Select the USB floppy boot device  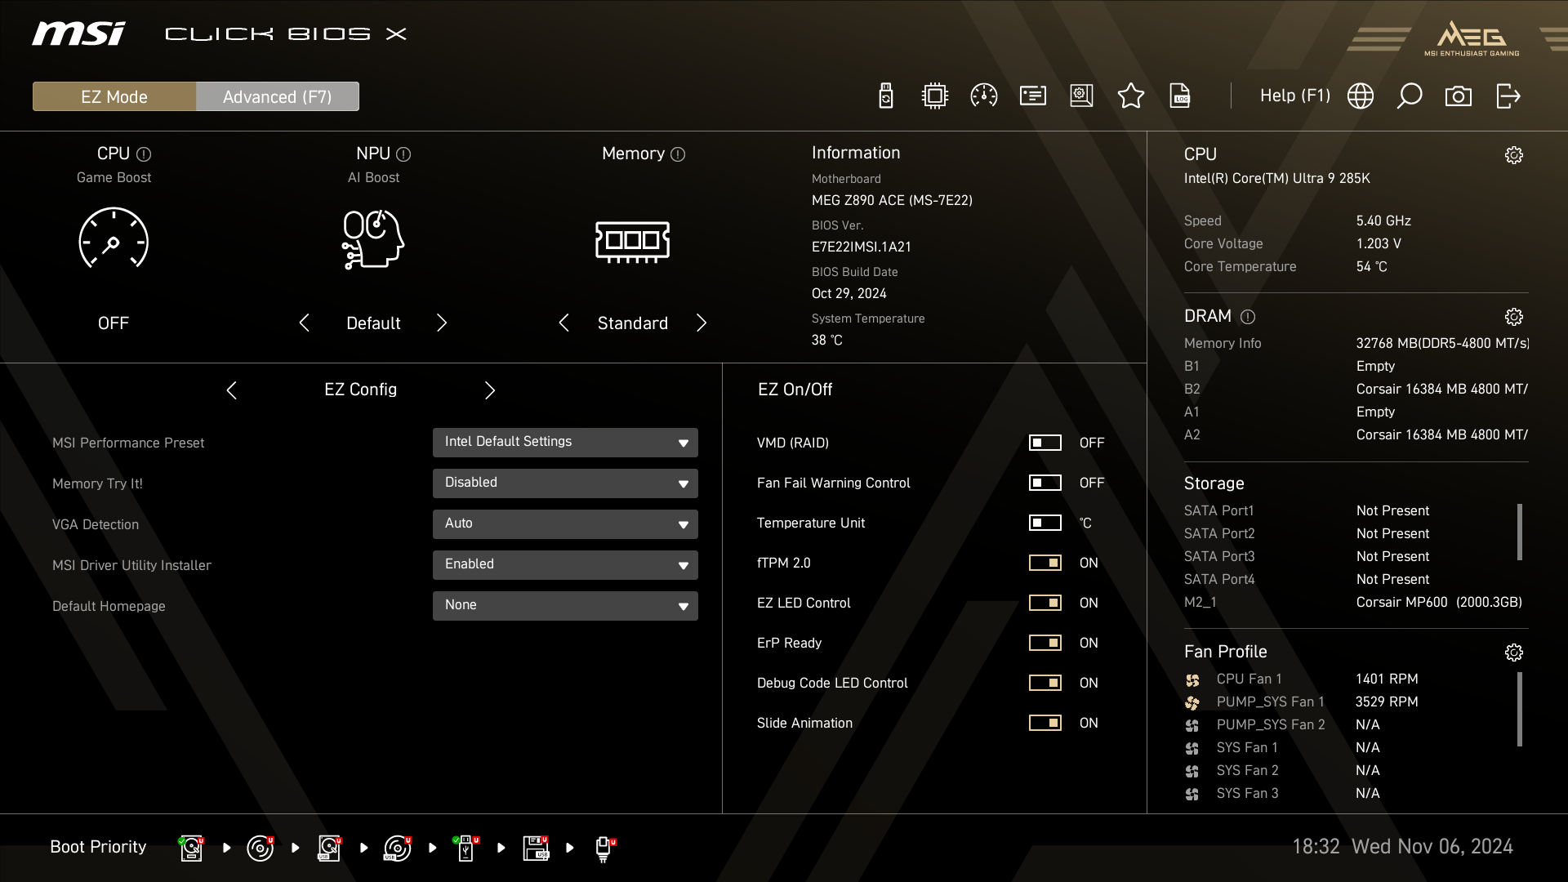[x=536, y=848]
